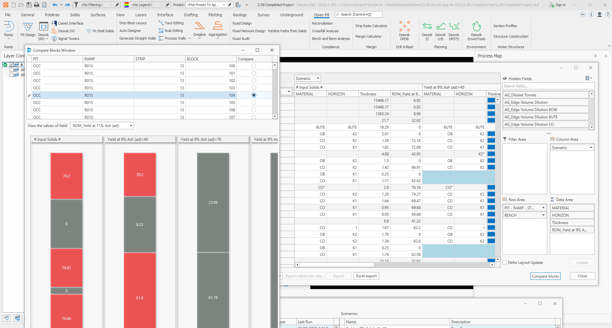Open Comet Interface
Screen dimensions: 612x328
(x=68, y=23)
